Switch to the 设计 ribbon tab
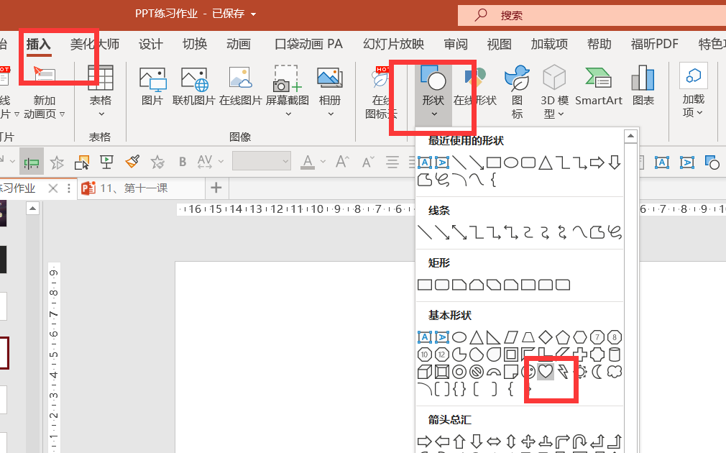This screenshot has width=726, height=453. (x=150, y=44)
